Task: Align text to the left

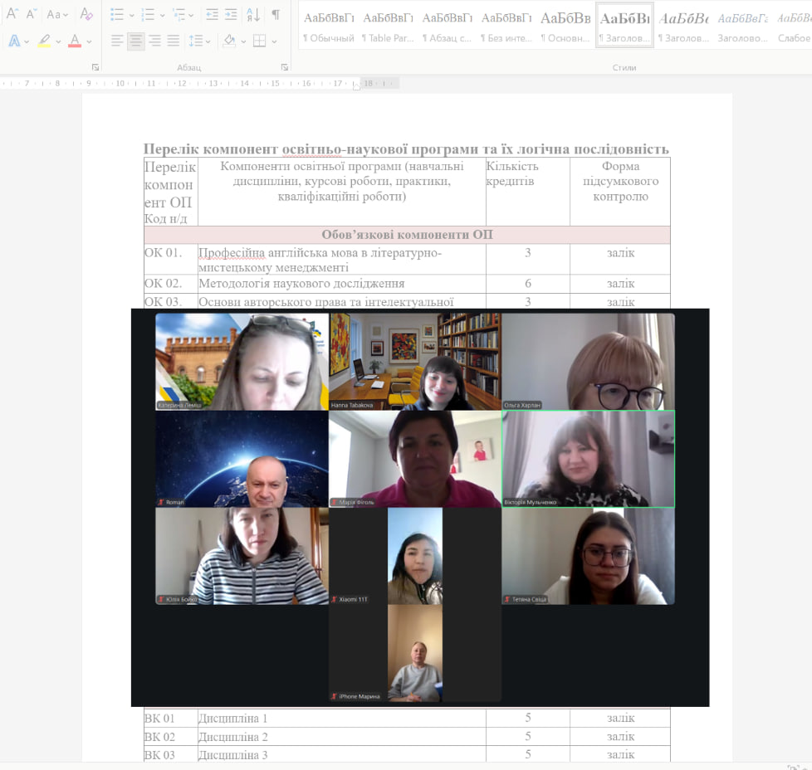Action: point(117,41)
